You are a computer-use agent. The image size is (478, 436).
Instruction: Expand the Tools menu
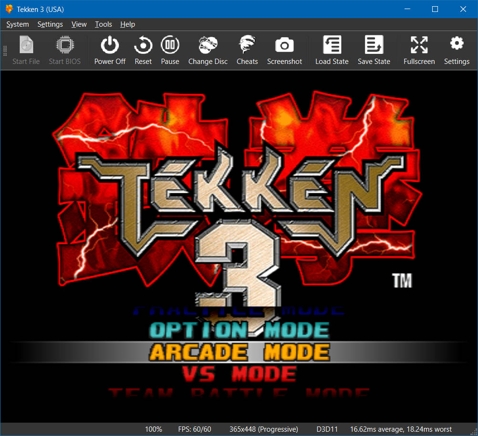point(104,24)
